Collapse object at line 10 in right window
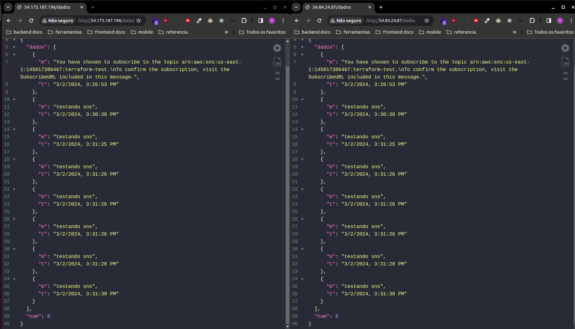 (302, 99)
